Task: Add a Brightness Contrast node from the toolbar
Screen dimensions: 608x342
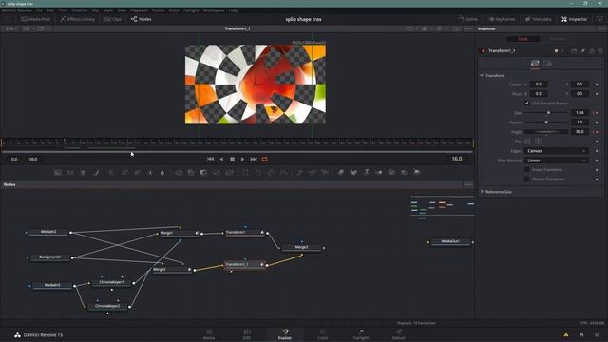Action: tap(150, 172)
